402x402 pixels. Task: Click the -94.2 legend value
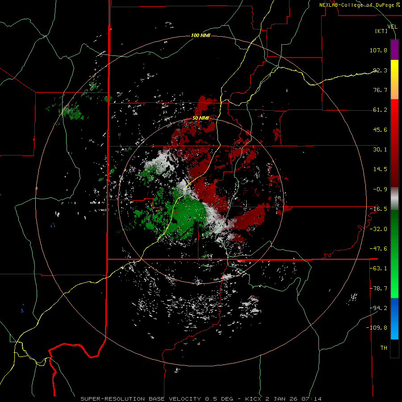378,308
